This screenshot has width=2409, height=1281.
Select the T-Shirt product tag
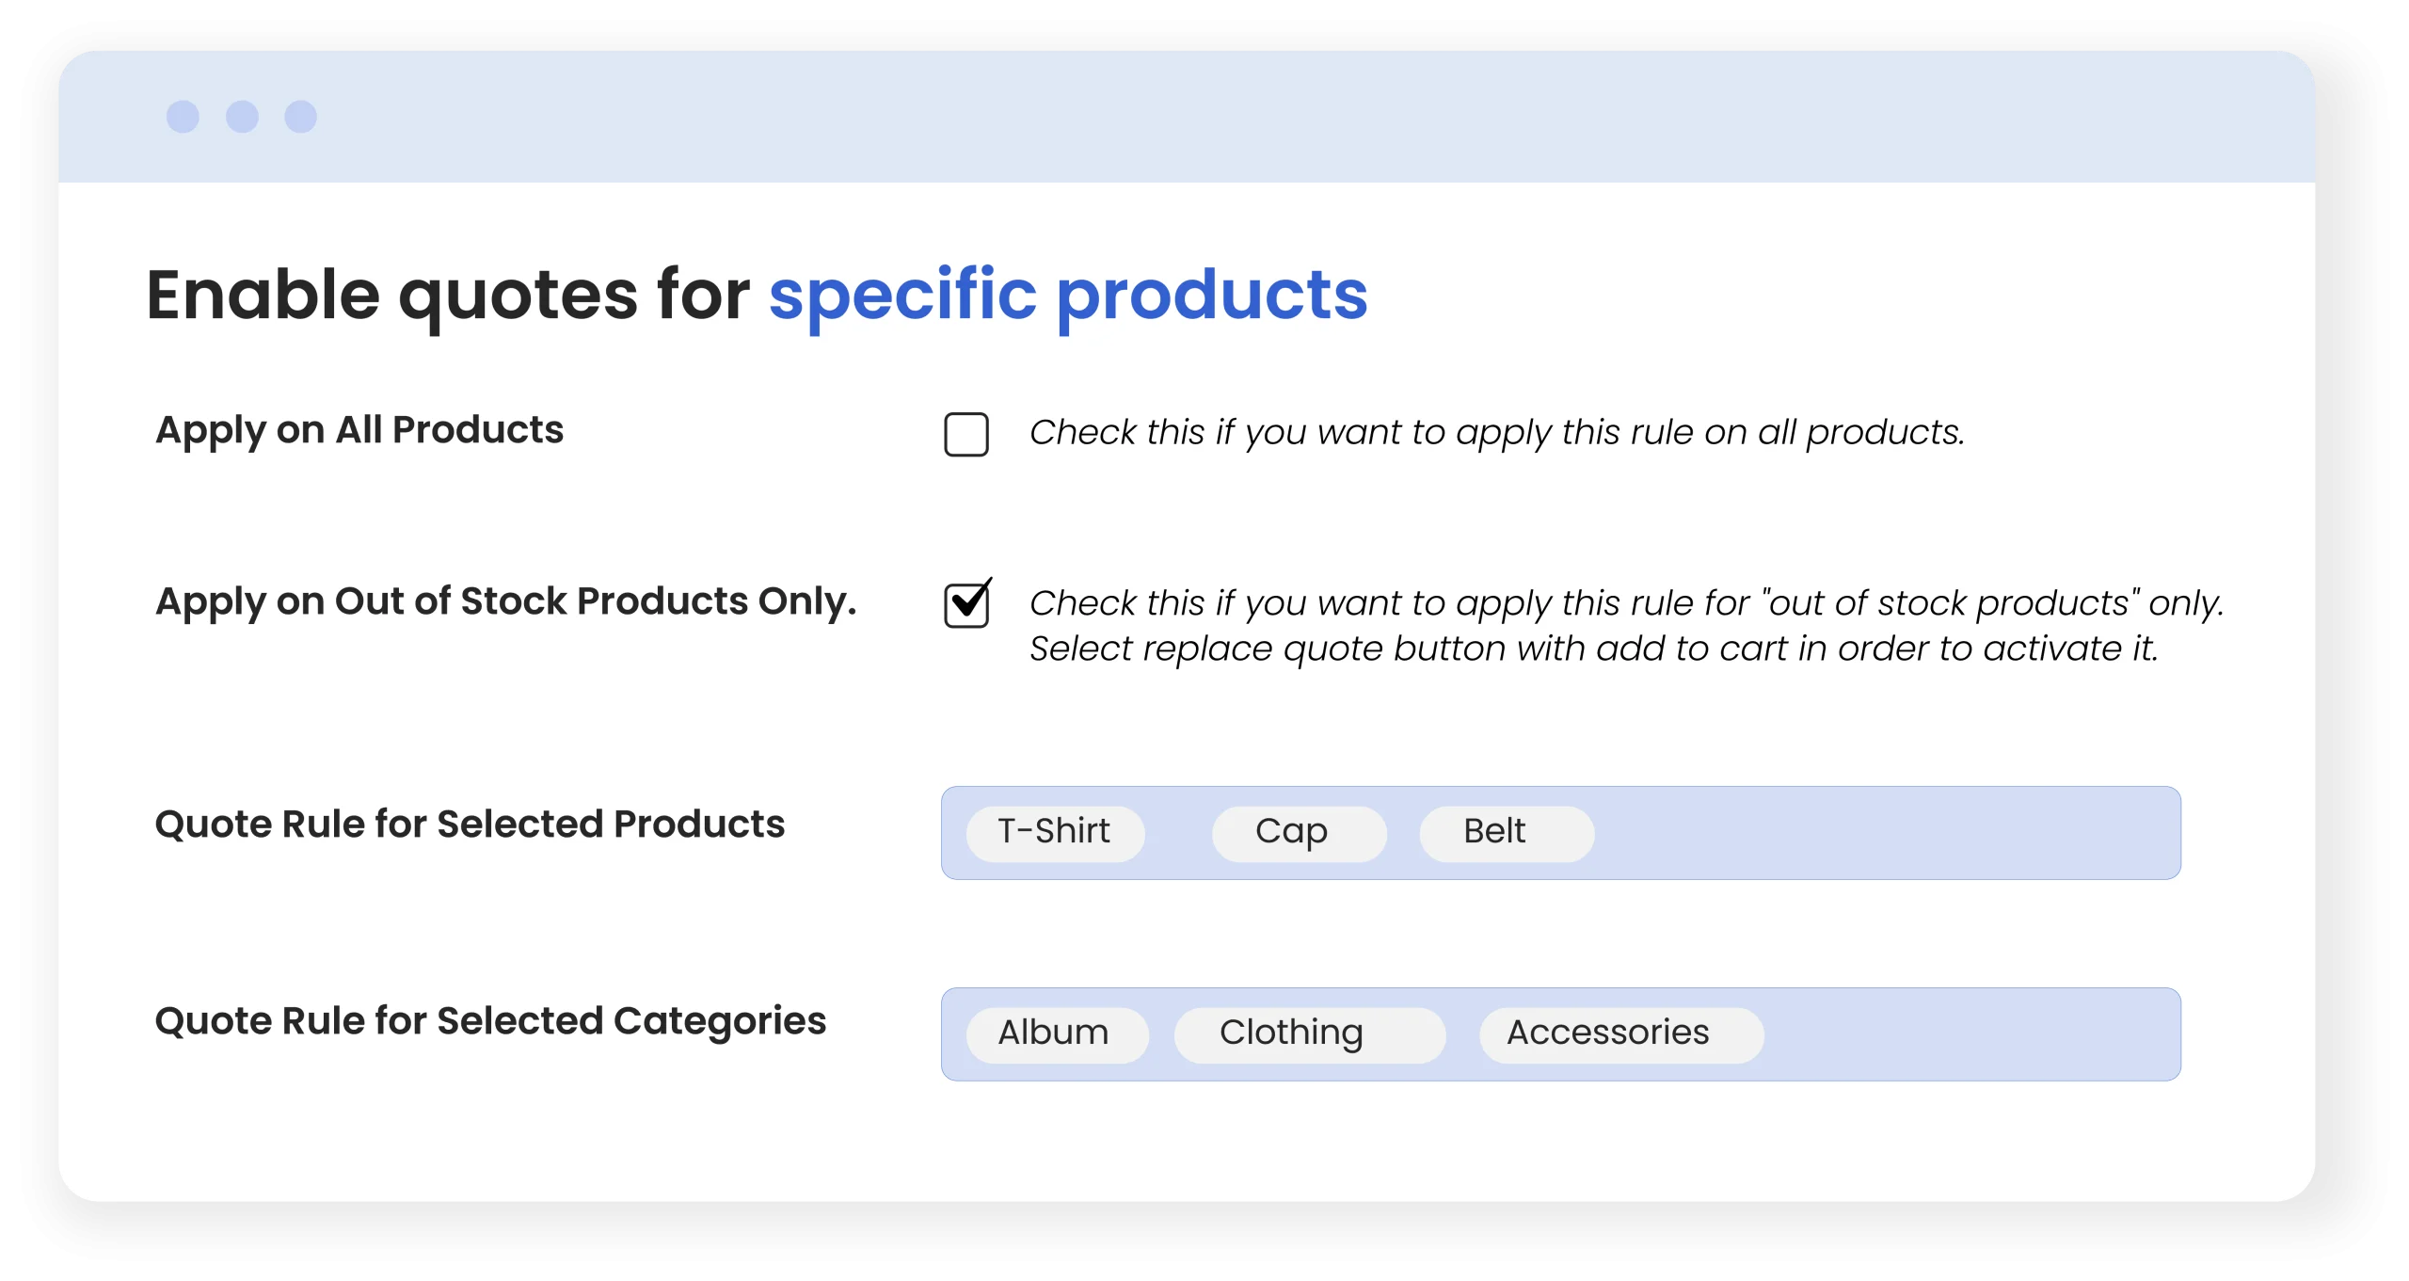[1055, 834]
